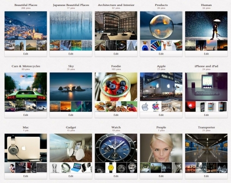Open the Mac board title
The width and height of the screenshot is (231, 183).
[26, 127]
